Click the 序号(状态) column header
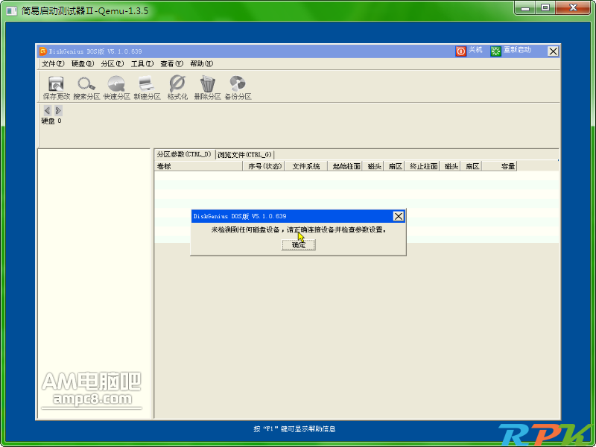Image resolution: width=596 pixels, height=447 pixels. 264,166
